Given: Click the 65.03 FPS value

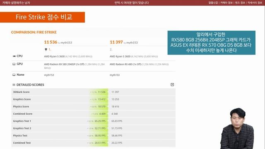Looking at the screenshot, I should 117,121.
